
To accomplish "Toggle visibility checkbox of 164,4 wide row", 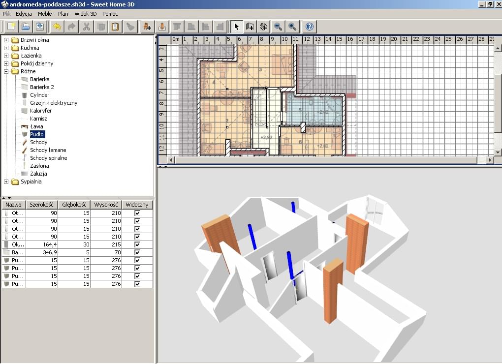I will 137,244.
